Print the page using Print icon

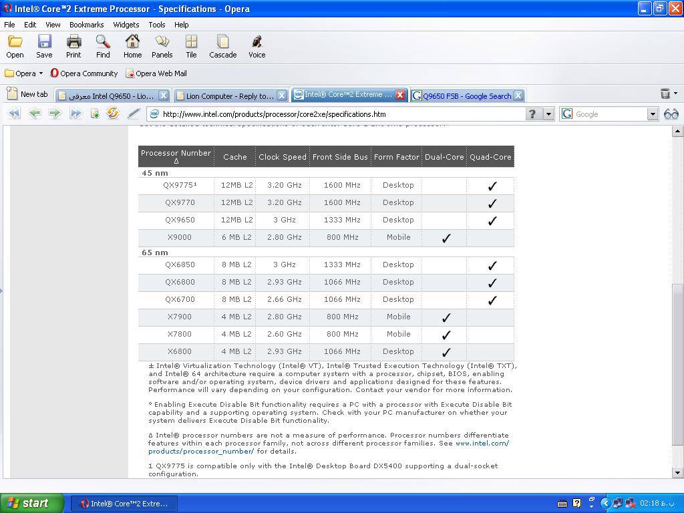click(x=73, y=47)
